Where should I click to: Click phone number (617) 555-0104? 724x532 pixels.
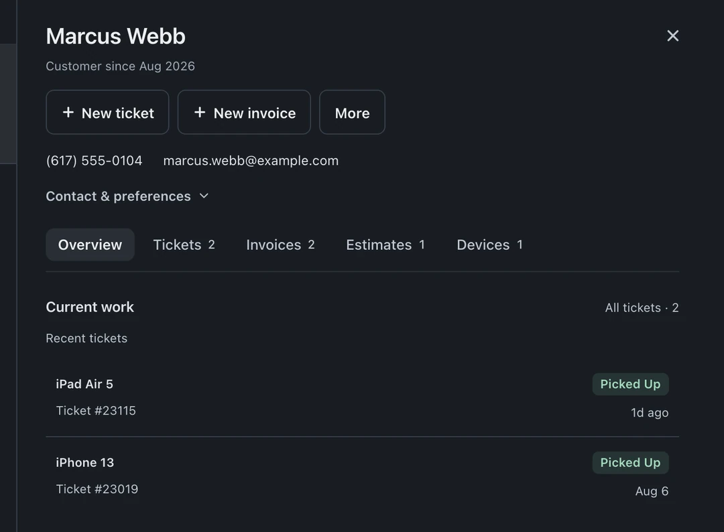95,161
